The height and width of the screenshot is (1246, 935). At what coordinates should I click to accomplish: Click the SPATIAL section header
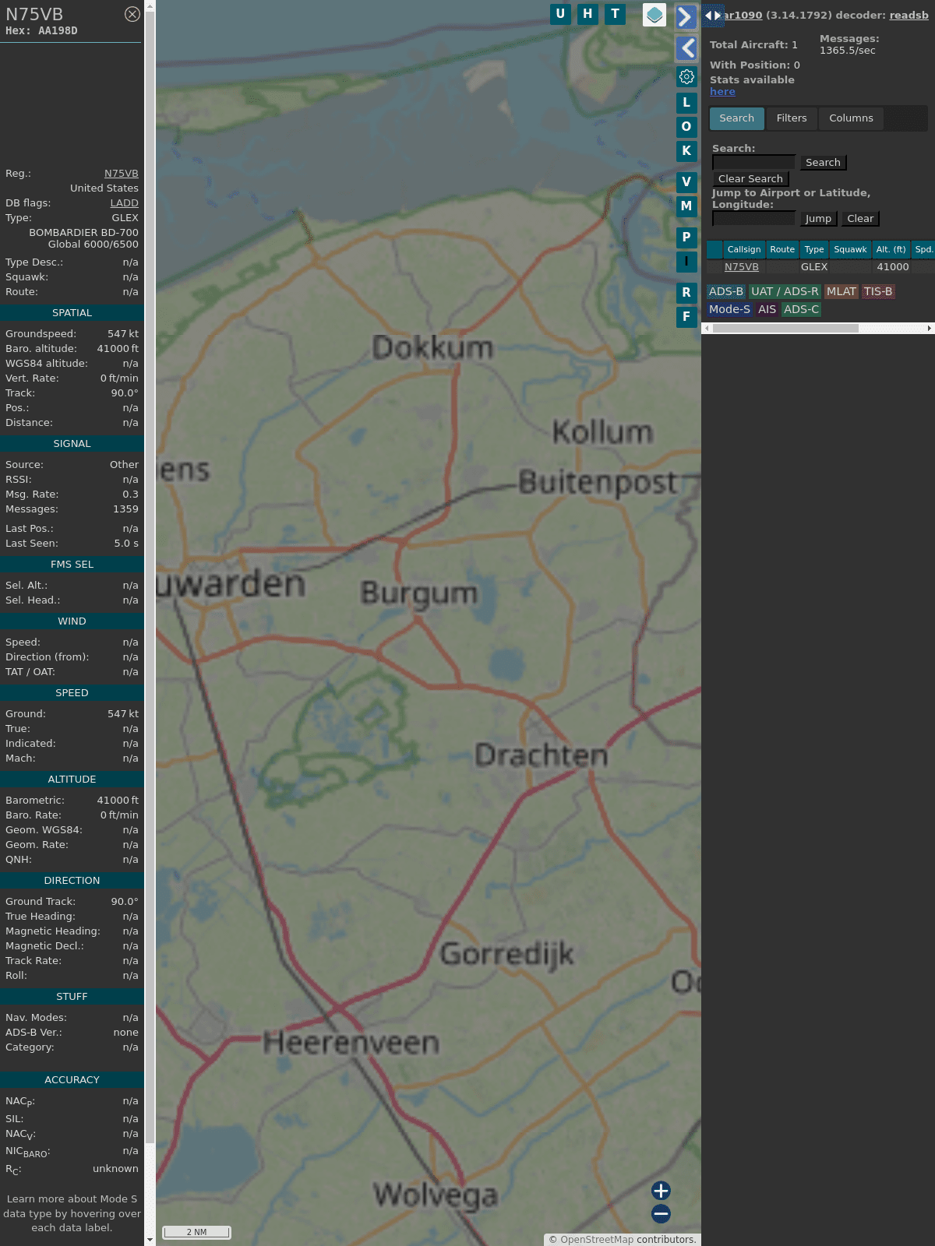coord(72,313)
